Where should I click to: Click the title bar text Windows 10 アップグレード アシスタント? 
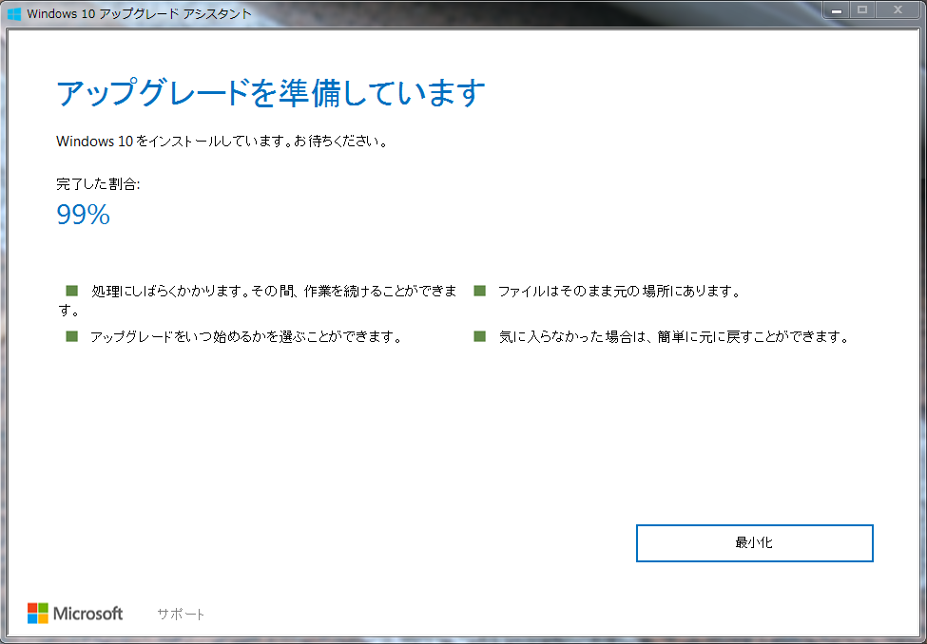[140, 13]
